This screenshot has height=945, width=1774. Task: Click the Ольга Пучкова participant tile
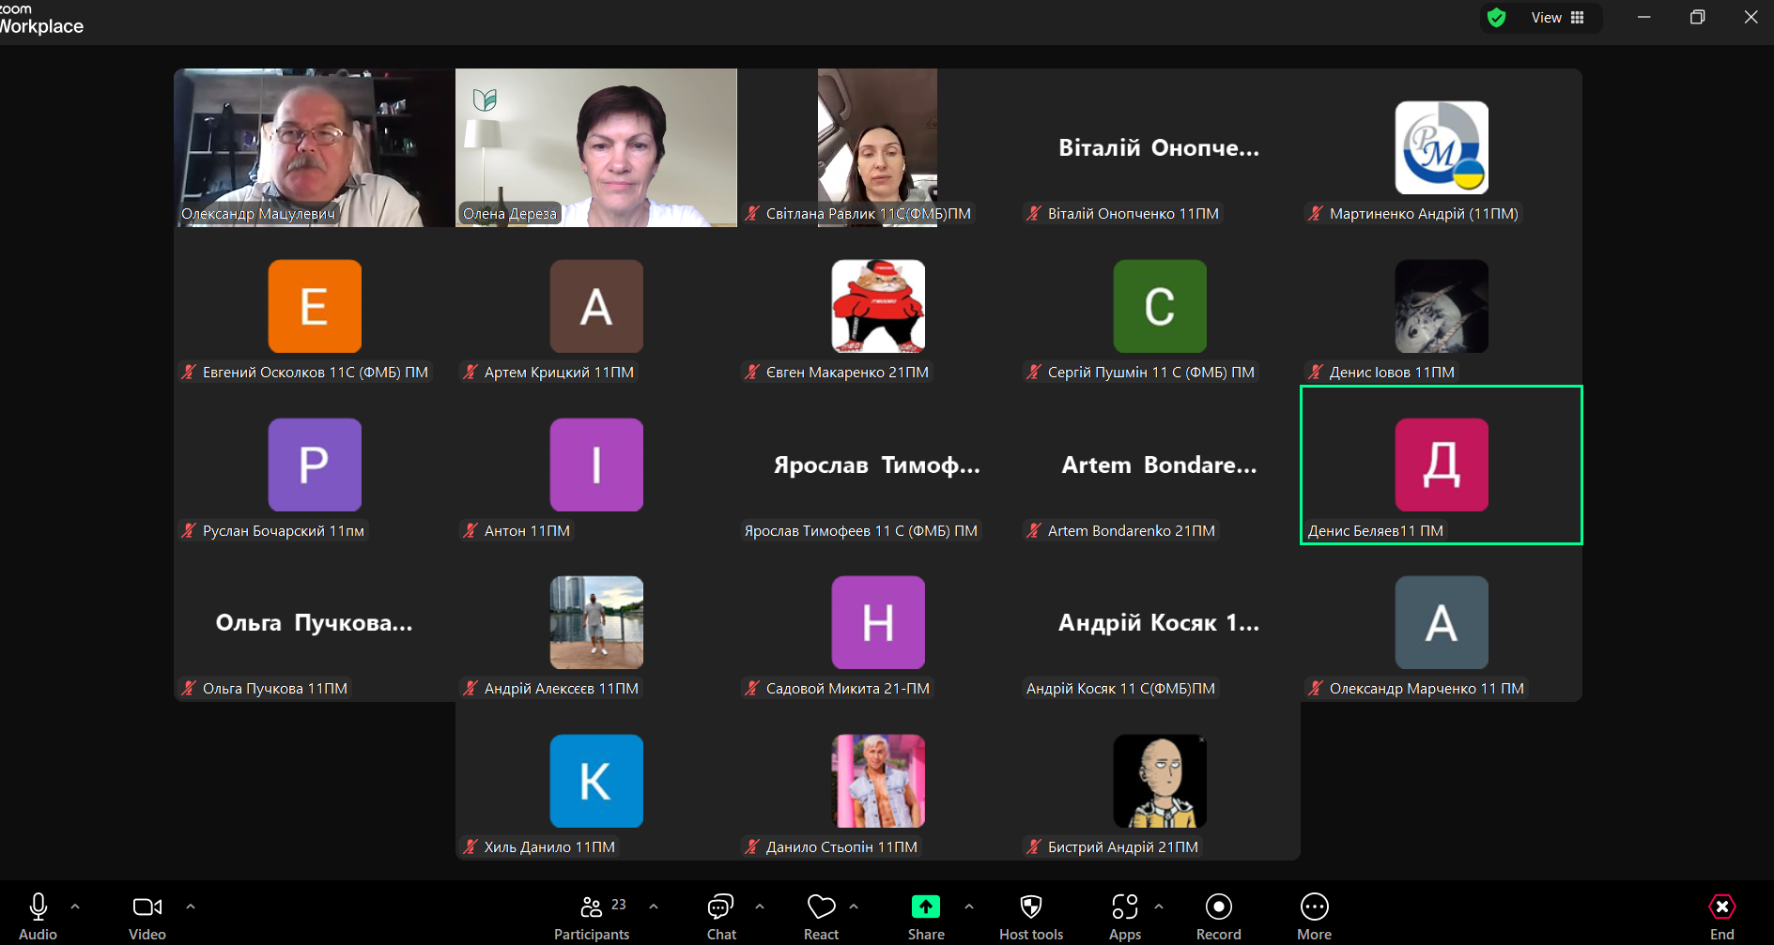315,623
